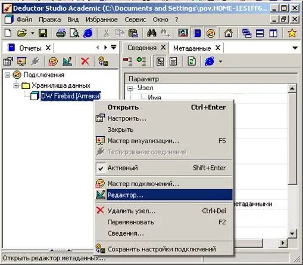
Task: Open the Файл menu
Action: 24,20
